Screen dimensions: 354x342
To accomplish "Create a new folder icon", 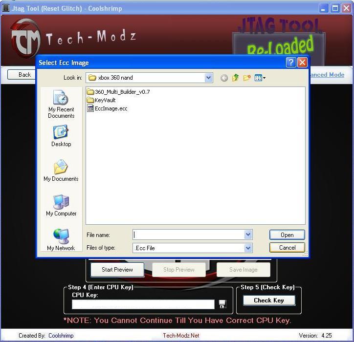I will click(x=247, y=78).
